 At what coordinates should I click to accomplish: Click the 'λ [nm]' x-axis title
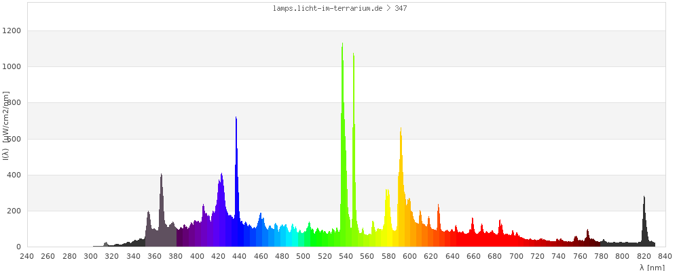click(652, 267)
